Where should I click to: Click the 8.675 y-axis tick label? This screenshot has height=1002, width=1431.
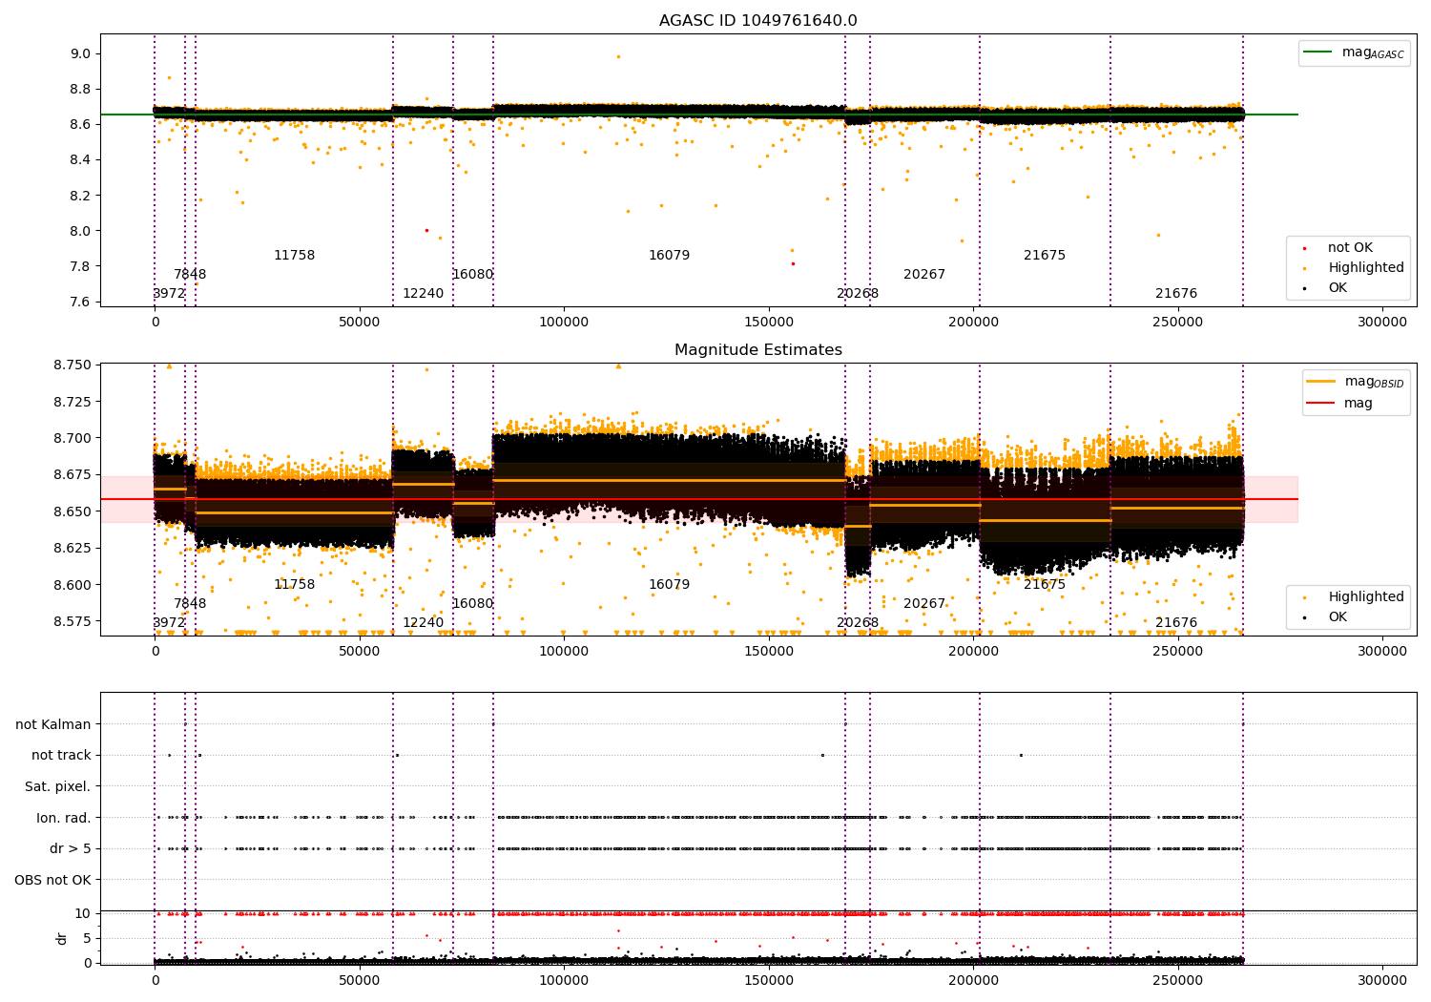(73, 474)
